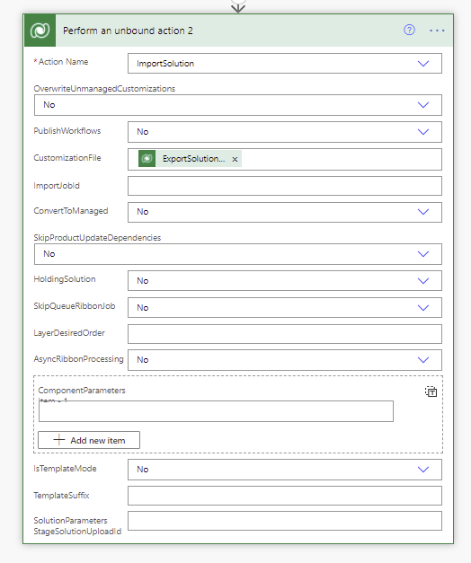Click the 'AsyncRibbonProcessing' label
The height and width of the screenshot is (563, 471).
(x=78, y=359)
